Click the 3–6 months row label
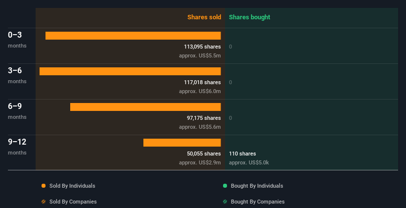The image size is (406, 208). [17, 75]
